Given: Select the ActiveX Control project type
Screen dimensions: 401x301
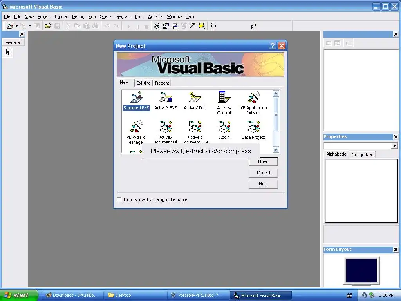Looking at the screenshot, I should coord(224,103).
